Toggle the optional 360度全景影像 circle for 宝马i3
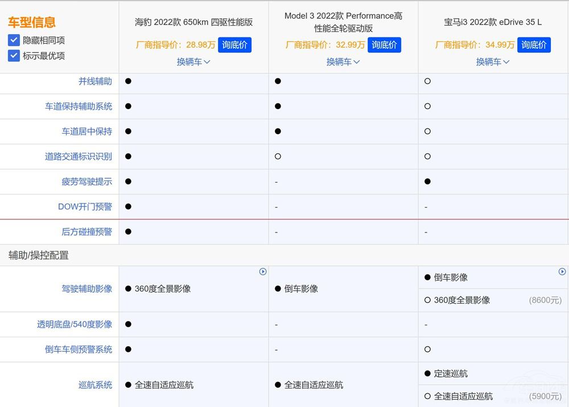The height and width of the screenshot is (407, 569). (427, 300)
